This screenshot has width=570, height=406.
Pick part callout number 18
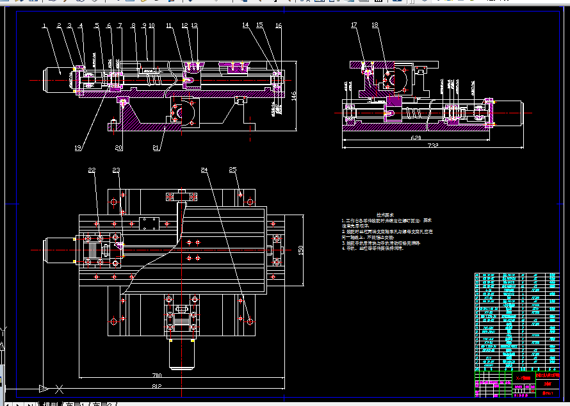(x=375, y=25)
